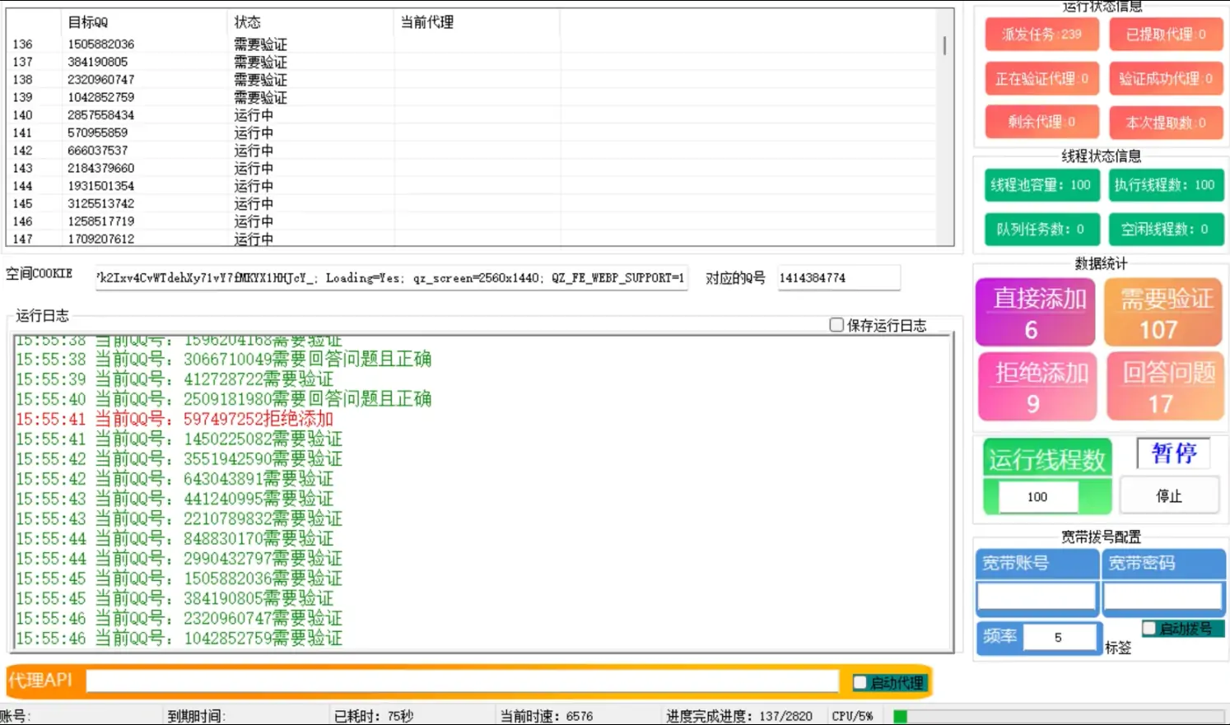This screenshot has height=725, width=1230.
Task: Click the 本次提取数:0 button
Action: 1166,122
